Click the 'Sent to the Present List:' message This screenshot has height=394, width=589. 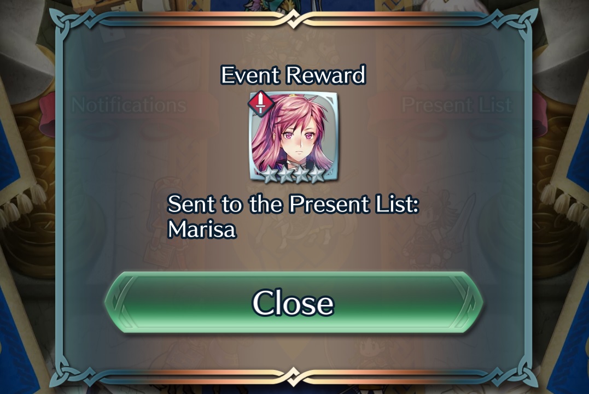(x=293, y=204)
